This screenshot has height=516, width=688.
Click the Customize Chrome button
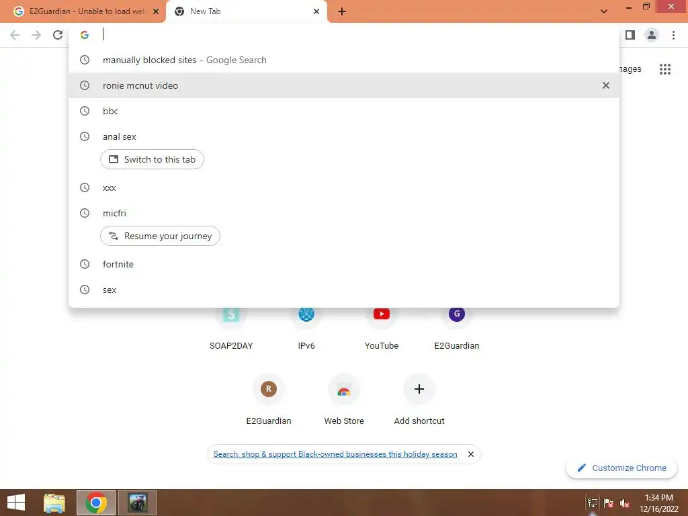point(621,468)
